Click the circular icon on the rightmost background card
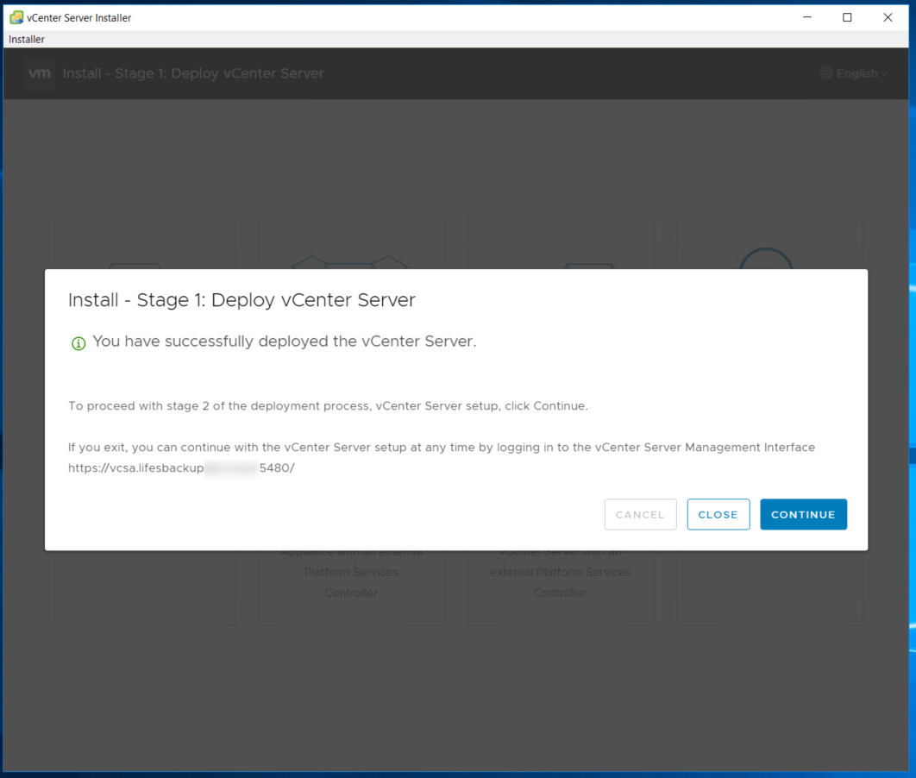The width and height of the screenshot is (916, 778). [766, 259]
